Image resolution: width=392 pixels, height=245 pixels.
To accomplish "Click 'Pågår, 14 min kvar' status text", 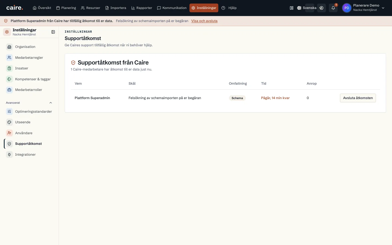I will point(275,98).
